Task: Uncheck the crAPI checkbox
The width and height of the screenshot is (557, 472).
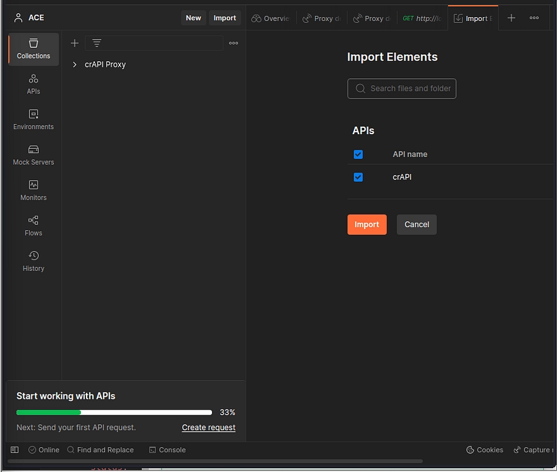Action: 358,177
